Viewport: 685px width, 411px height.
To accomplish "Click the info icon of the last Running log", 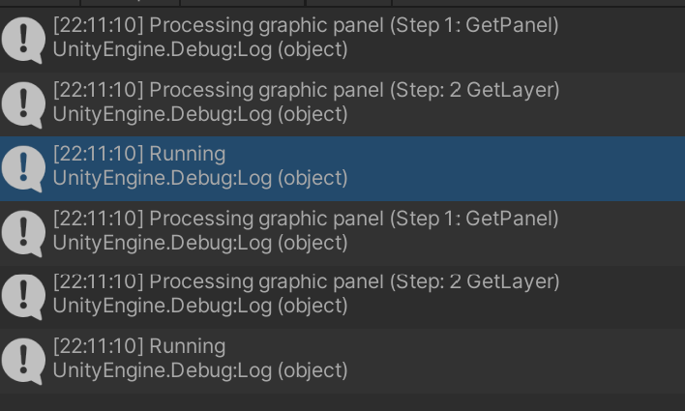I will [22, 358].
